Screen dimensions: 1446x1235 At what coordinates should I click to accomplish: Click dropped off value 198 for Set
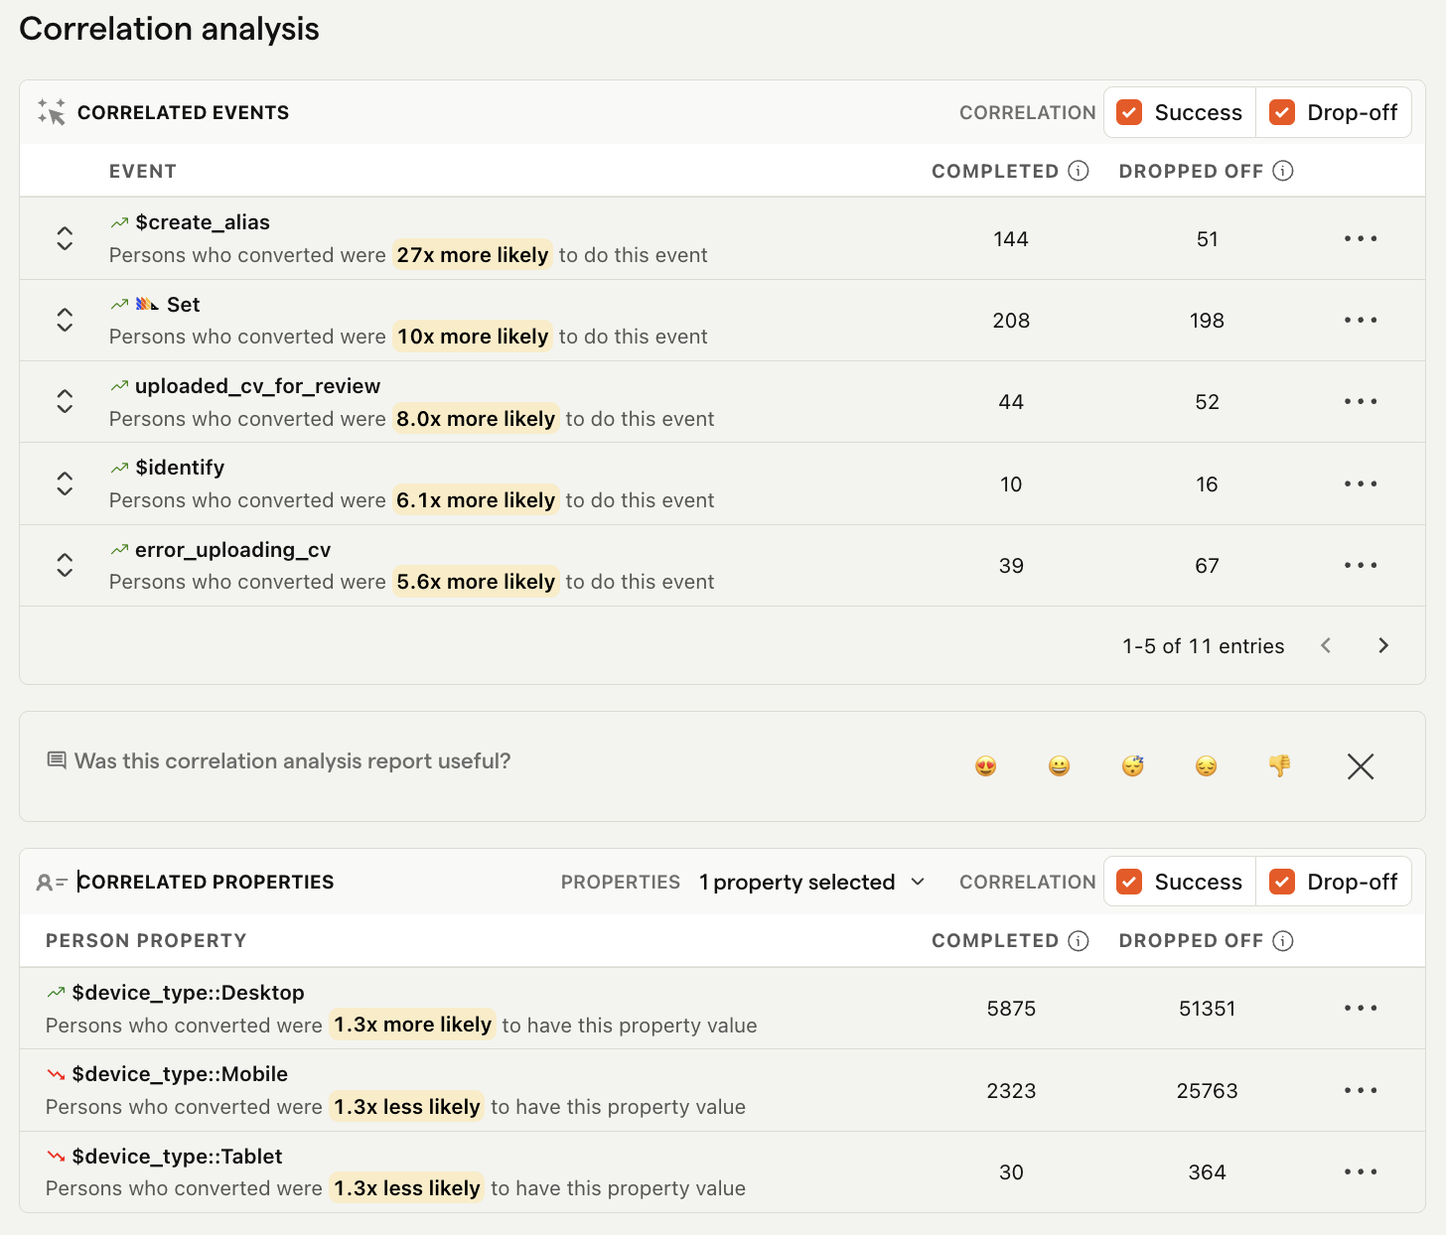[1207, 321]
